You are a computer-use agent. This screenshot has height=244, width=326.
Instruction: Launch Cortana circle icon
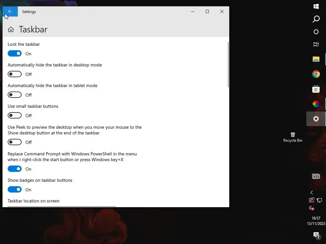coord(316,32)
